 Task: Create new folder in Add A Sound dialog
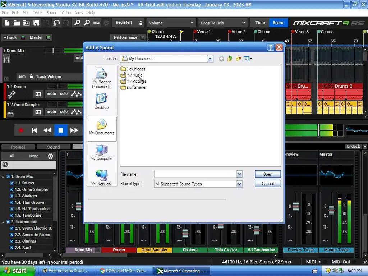(x=238, y=59)
